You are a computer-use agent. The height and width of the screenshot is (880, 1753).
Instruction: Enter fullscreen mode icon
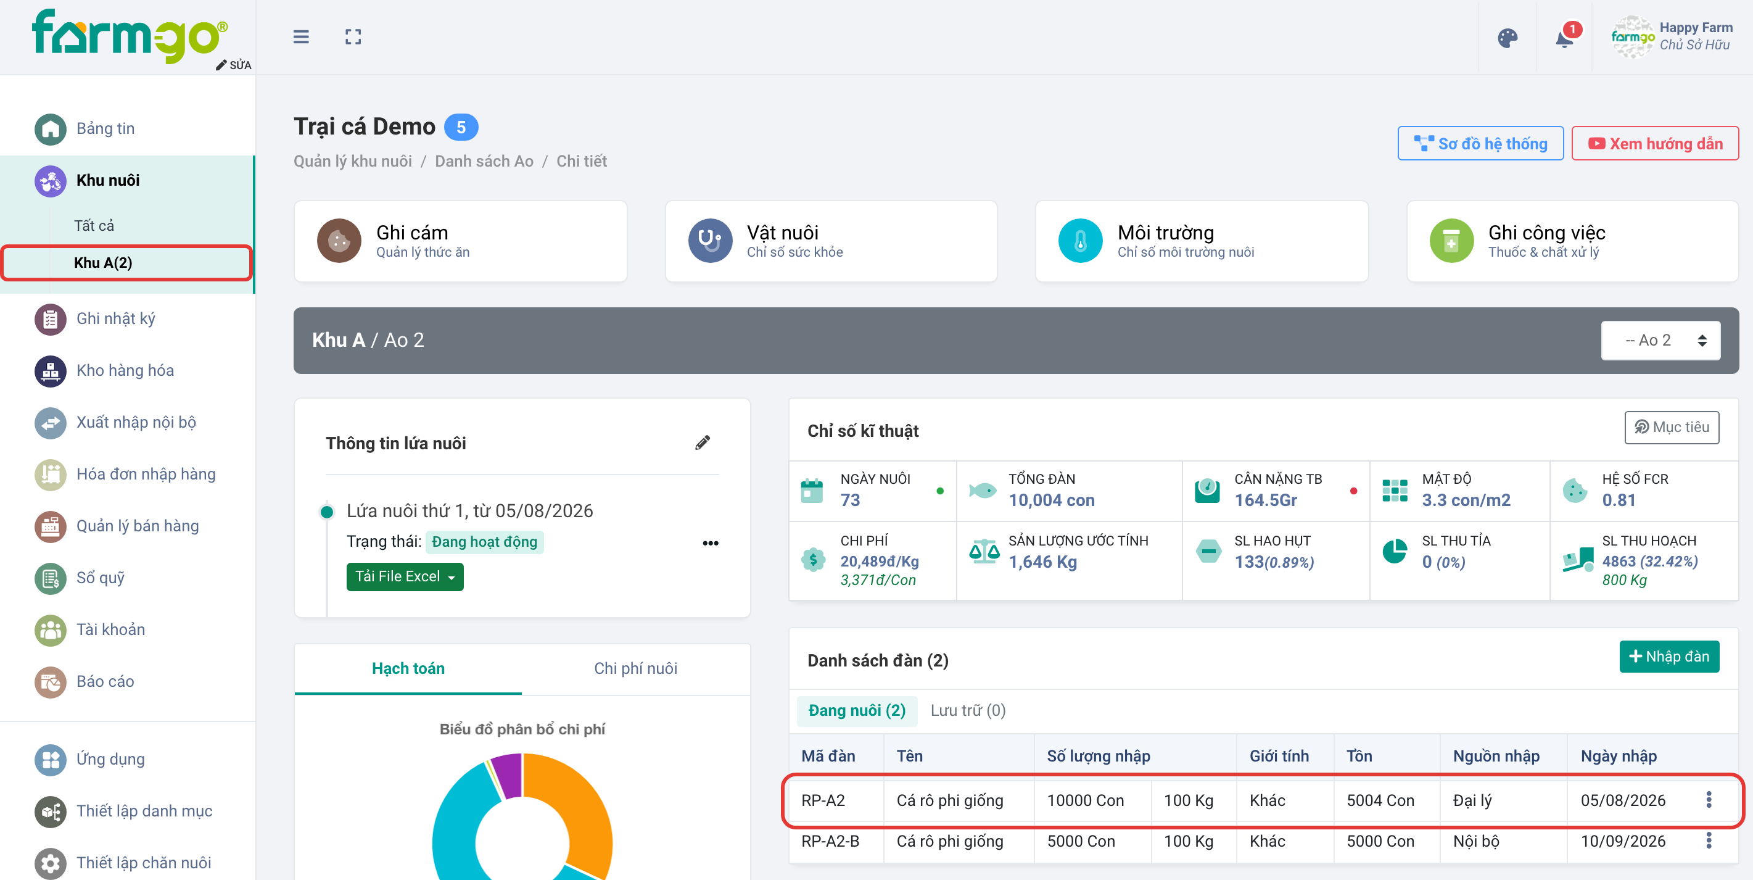pos(352,37)
